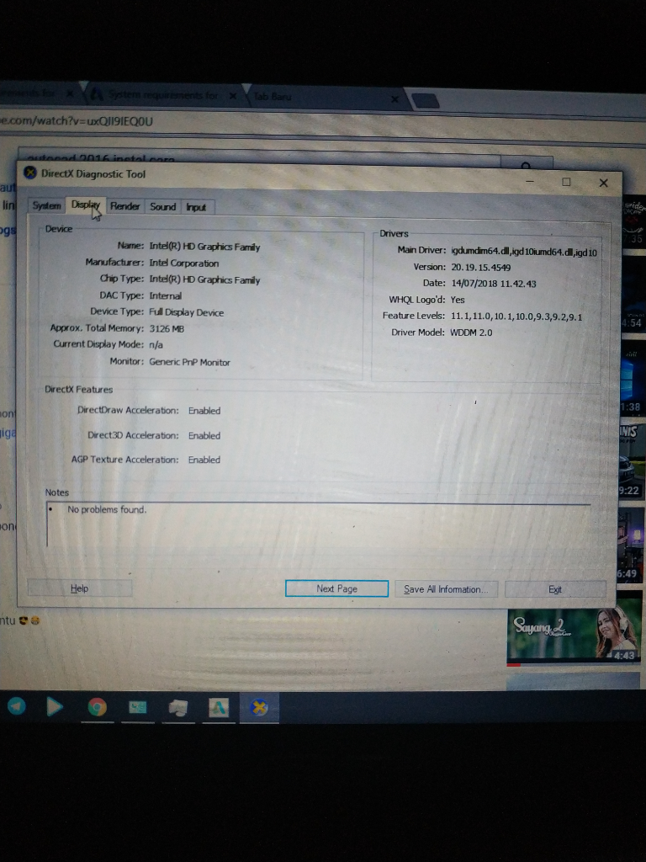Click the Feature Levels value list
The image size is (646, 862).
(x=516, y=317)
